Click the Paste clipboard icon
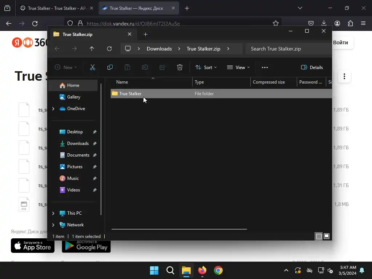The height and width of the screenshot is (279, 372). [x=128, y=67]
